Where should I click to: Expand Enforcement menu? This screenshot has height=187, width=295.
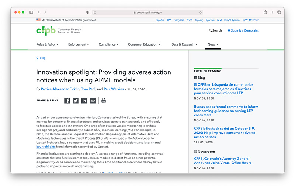click(79, 44)
